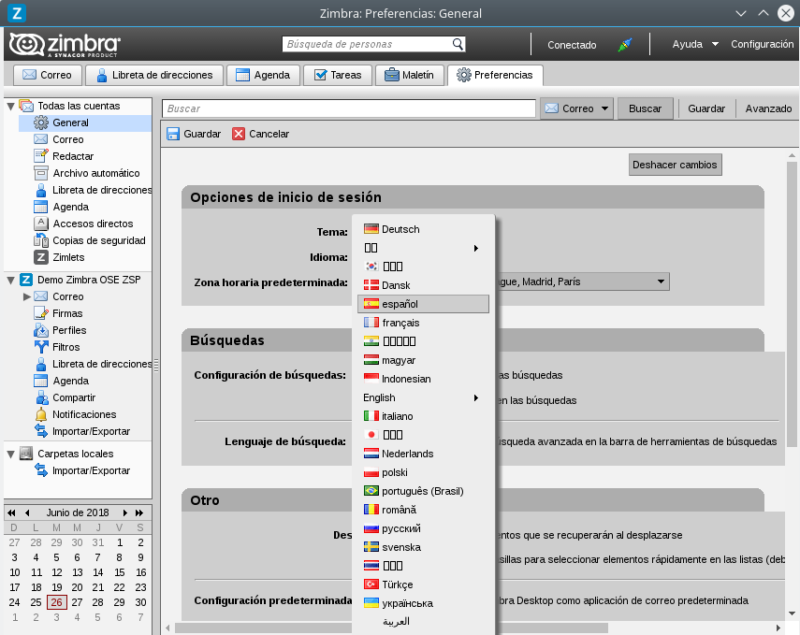Collapse Todas las cuentas tree
The width and height of the screenshot is (800, 635).
[10, 106]
